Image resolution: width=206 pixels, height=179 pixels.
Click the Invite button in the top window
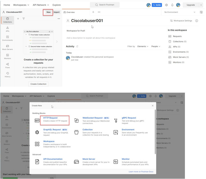point(157,5)
